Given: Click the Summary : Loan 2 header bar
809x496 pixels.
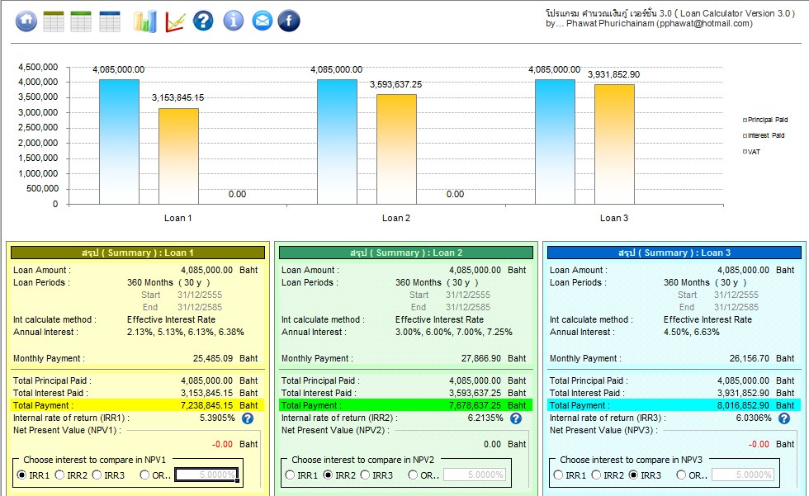Looking at the screenshot, I should click(x=404, y=253).
